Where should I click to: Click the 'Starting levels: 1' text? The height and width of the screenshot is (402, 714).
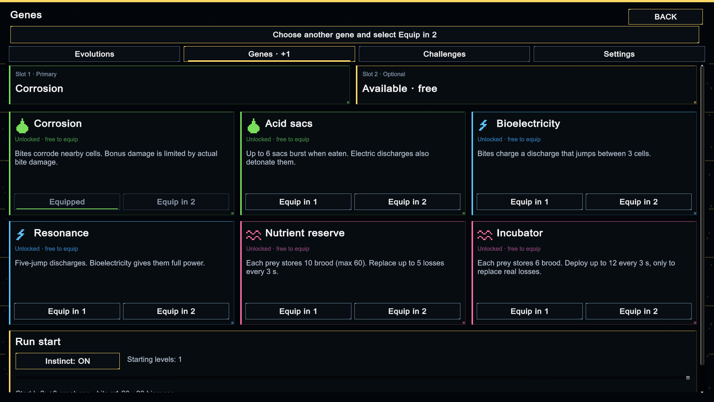click(x=154, y=360)
